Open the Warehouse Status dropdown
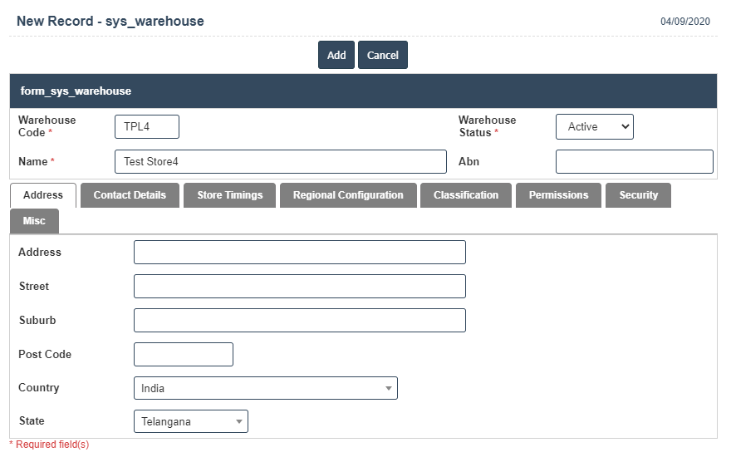Viewport: 731px width, 457px height. [594, 126]
